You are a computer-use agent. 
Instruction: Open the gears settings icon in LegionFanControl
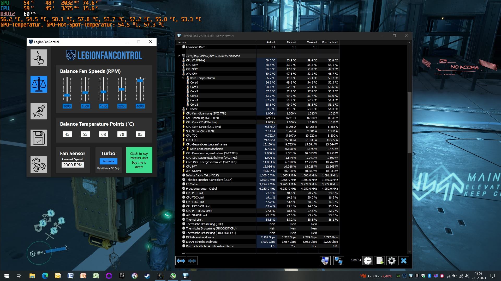[x=39, y=165]
